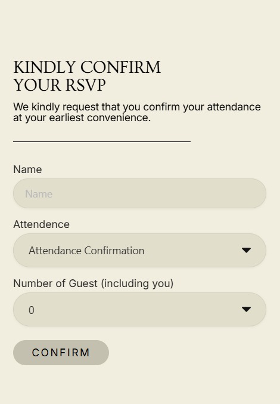The width and height of the screenshot is (280, 404).
Task: Submit the form with the CONFIRM button
Action: click(61, 353)
